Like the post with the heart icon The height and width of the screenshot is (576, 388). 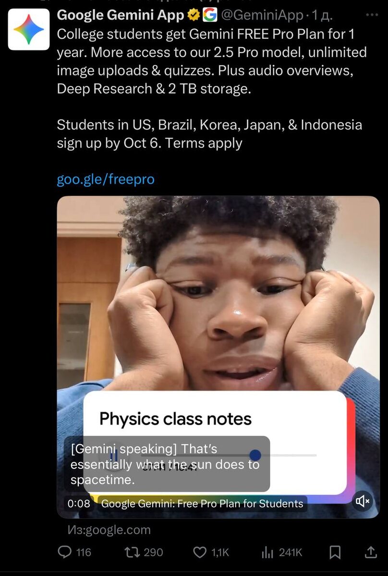point(200,552)
